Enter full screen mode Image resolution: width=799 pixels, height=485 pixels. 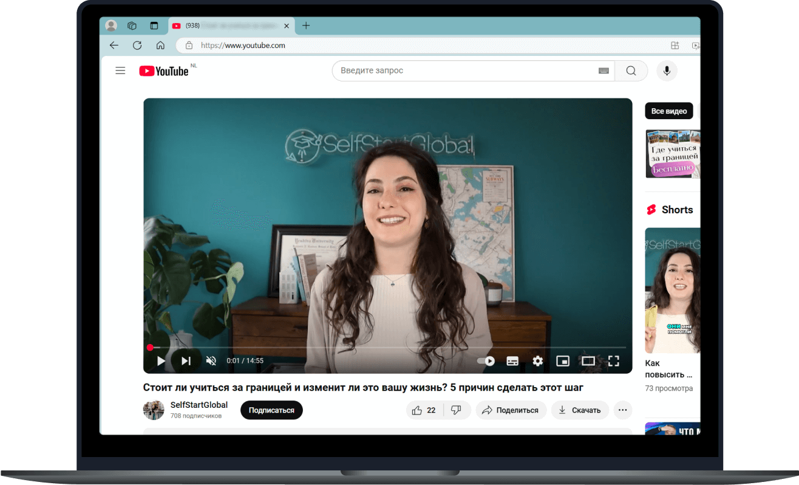[x=614, y=361]
